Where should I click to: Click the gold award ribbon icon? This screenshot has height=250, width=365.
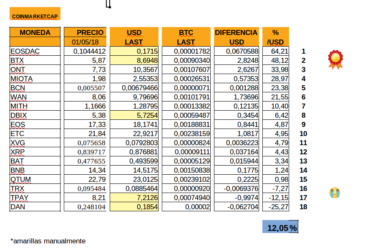tap(335, 59)
